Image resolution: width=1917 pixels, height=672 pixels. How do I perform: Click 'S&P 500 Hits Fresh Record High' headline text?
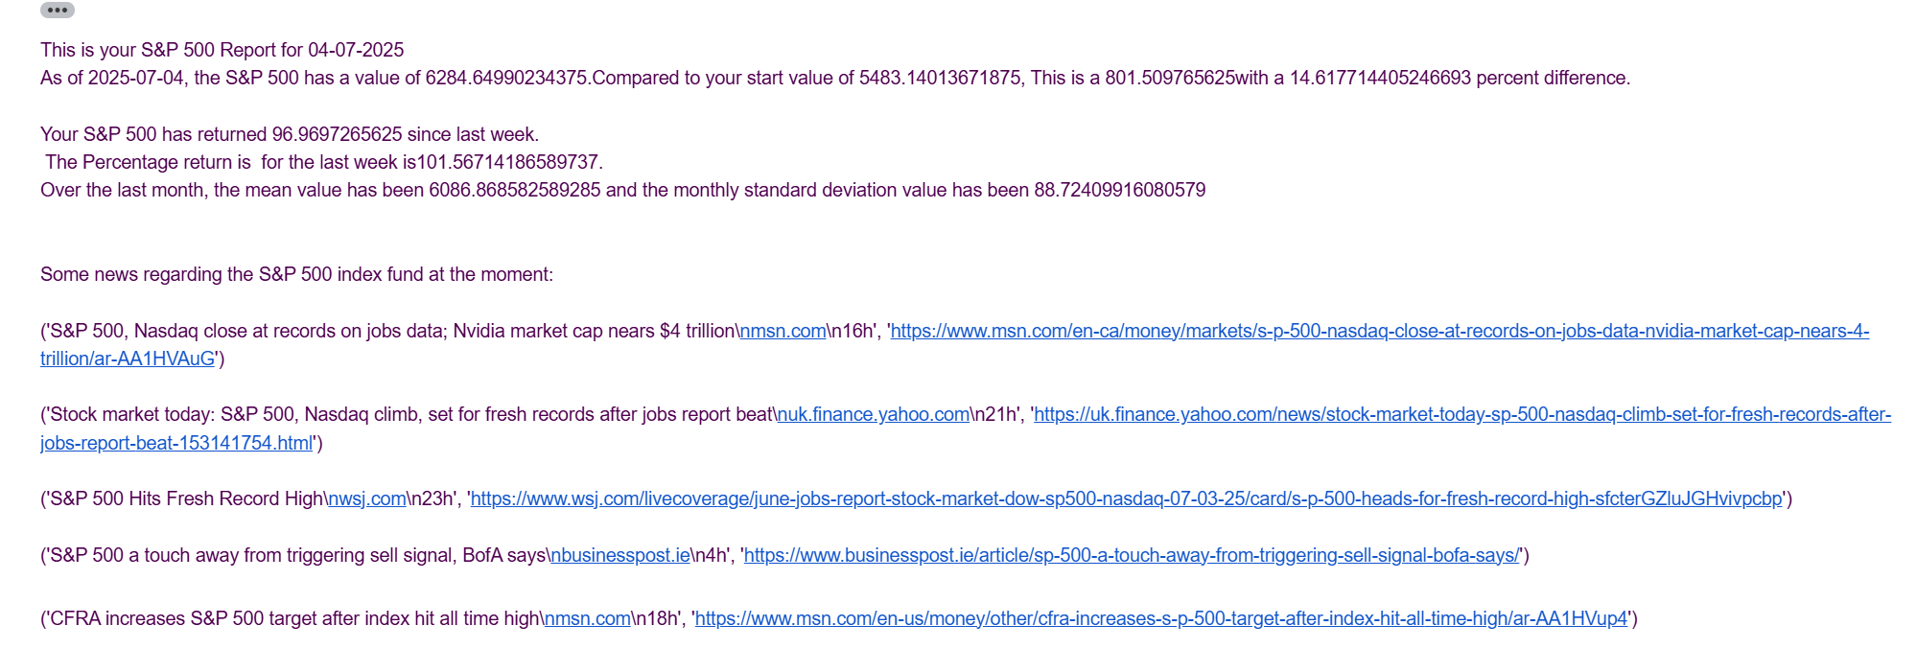point(187,498)
